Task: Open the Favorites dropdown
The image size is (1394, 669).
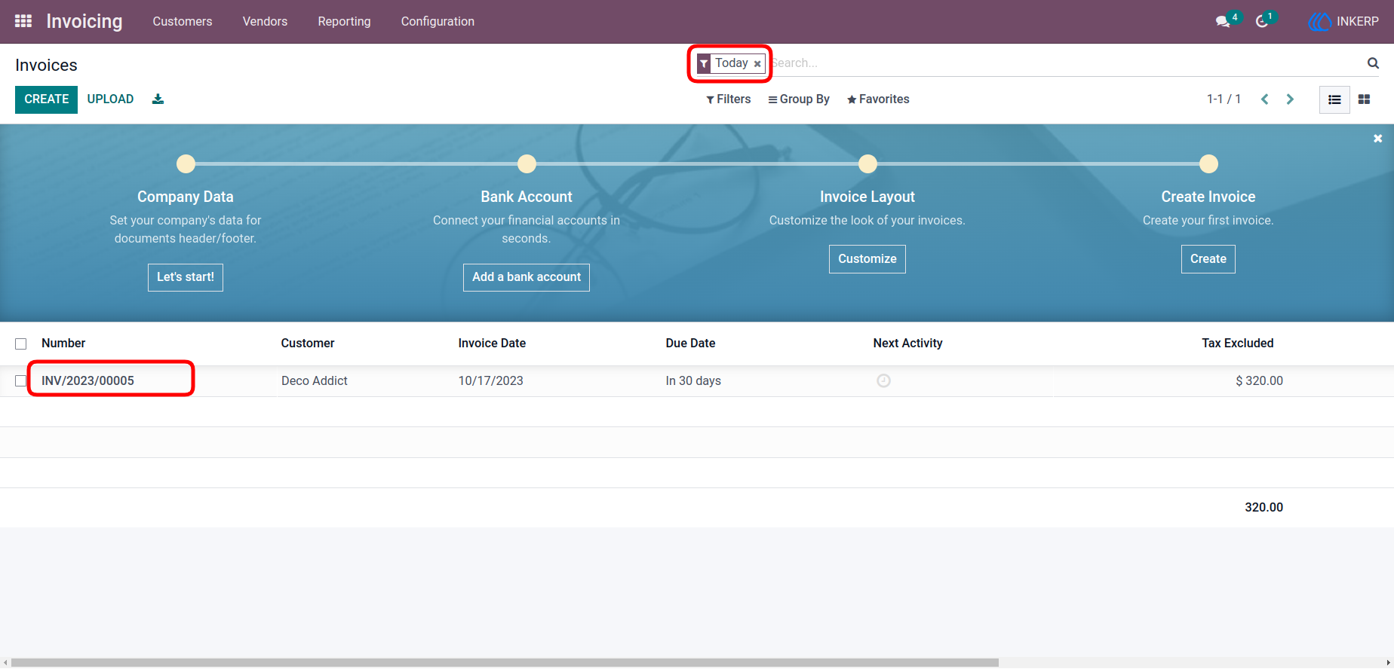Action: tap(878, 99)
